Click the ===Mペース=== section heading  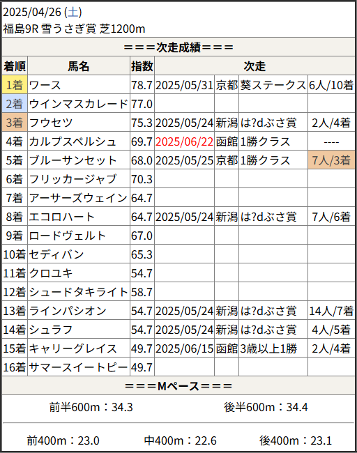tap(178, 386)
